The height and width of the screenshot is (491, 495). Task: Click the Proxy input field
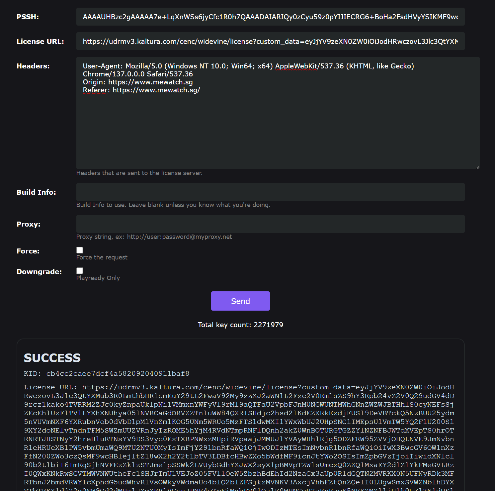[270, 224]
